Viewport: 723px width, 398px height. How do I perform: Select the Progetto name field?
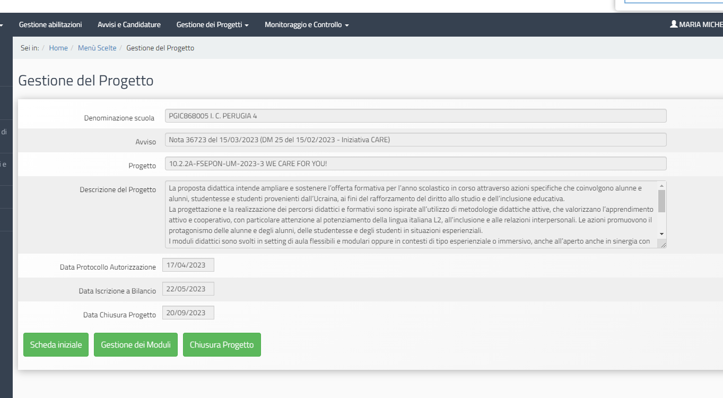click(x=415, y=163)
